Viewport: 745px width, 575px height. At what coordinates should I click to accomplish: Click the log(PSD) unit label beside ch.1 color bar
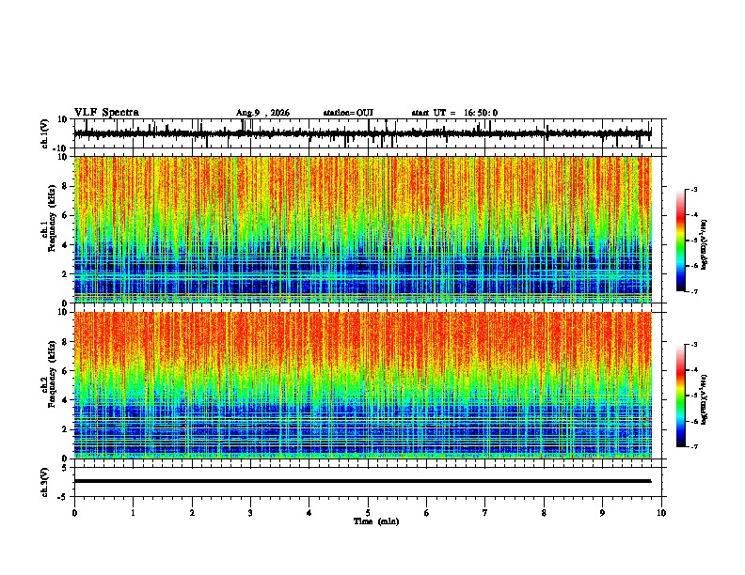pyautogui.click(x=705, y=244)
